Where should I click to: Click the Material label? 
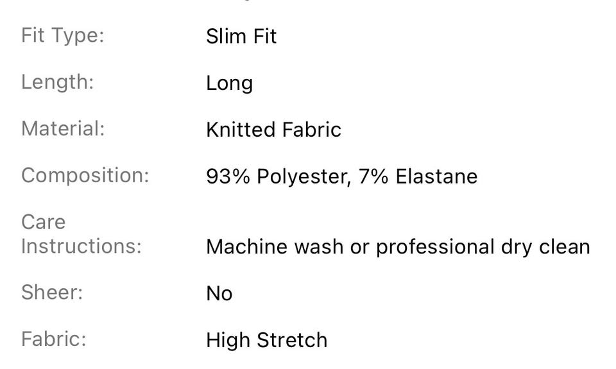64,129
